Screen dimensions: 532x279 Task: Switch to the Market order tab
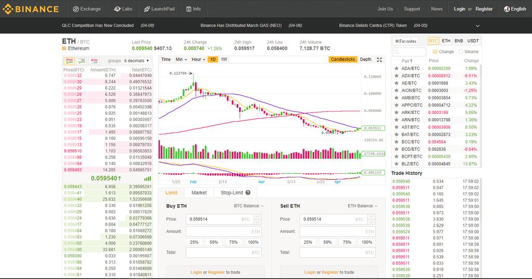(x=199, y=193)
